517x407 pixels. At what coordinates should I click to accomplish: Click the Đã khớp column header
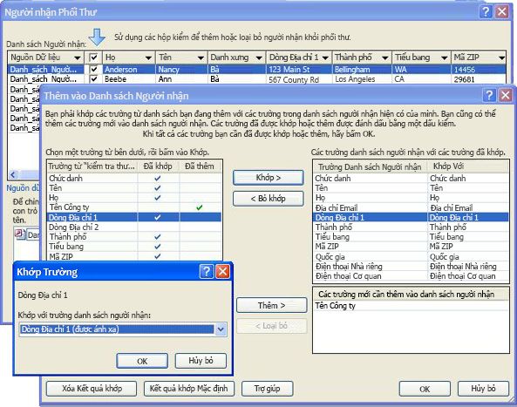pos(158,166)
